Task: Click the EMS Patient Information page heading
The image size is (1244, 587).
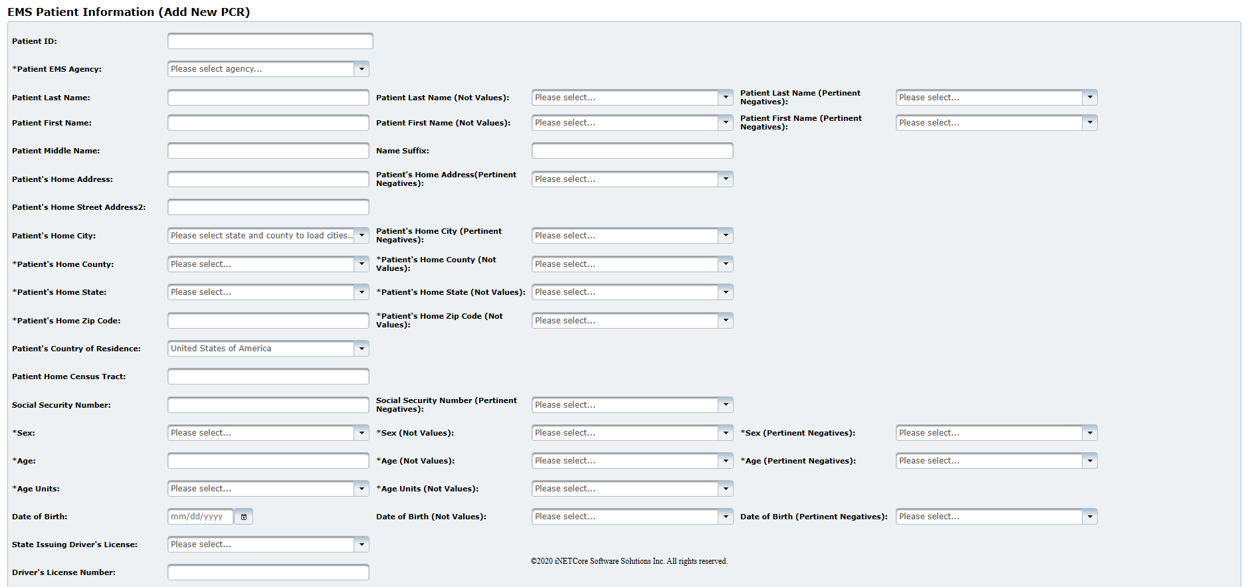Action: (x=129, y=12)
